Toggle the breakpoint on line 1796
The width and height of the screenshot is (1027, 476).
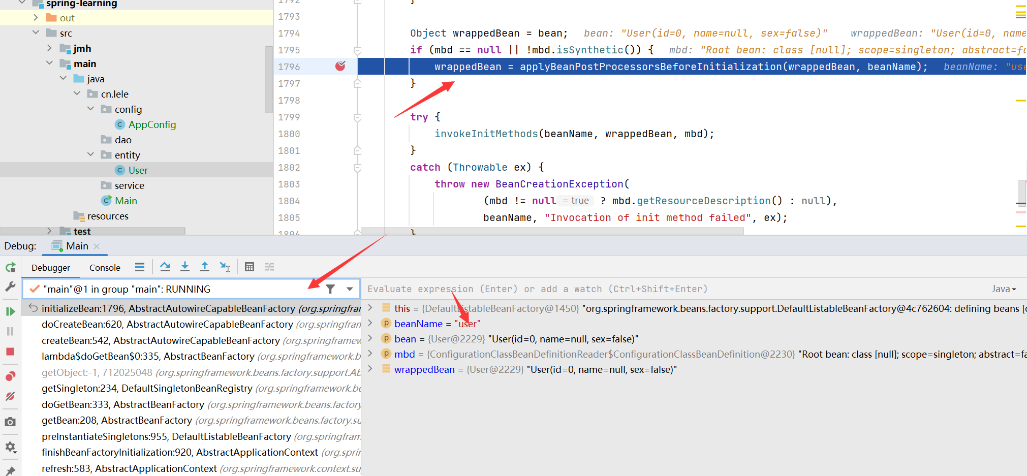(340, 66)
